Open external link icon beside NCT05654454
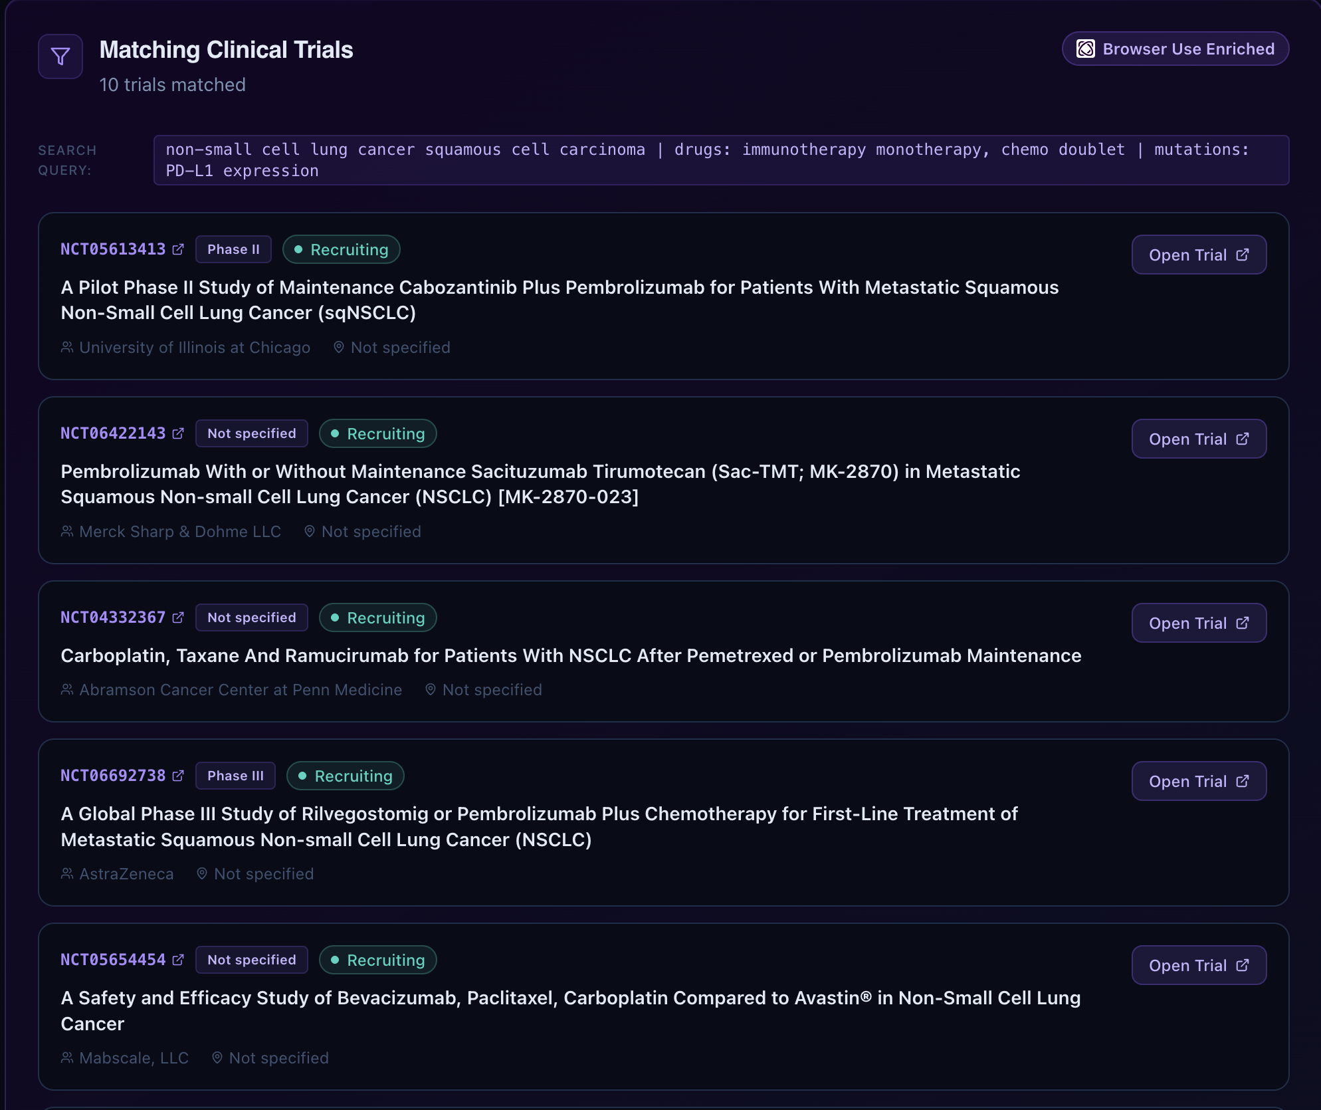The image size is (1321, 1110). click(178, 960)
